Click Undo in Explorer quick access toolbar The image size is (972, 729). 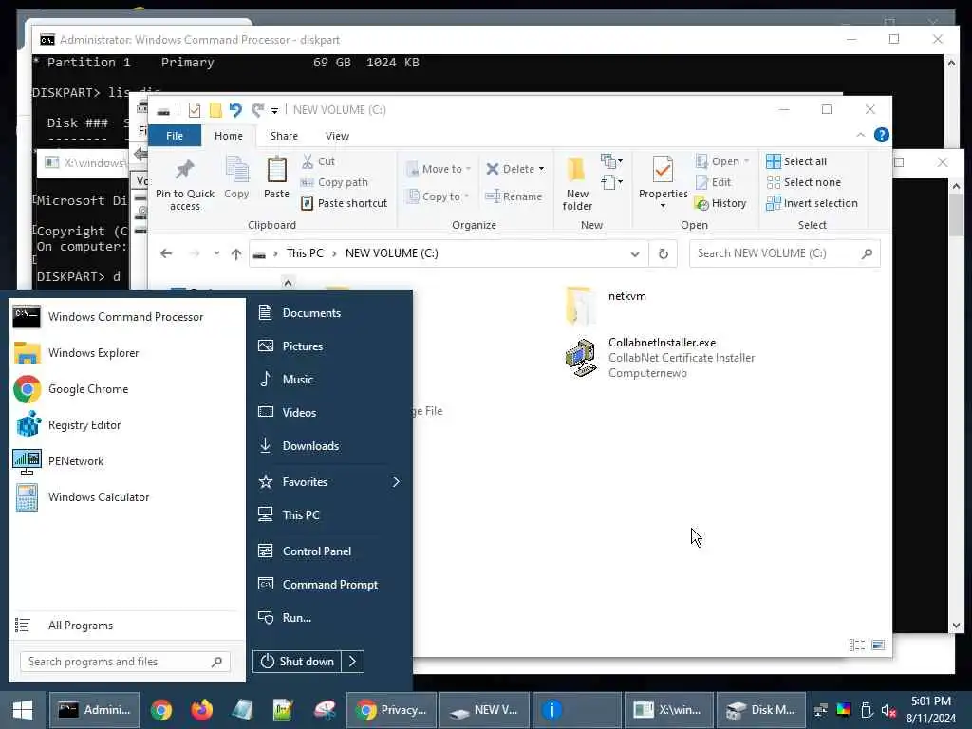(x=235, y=110)
